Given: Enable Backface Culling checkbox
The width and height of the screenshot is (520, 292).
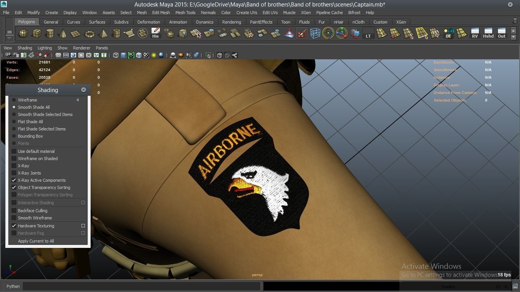Looking at the screenshot, I should [x=14, y=211].
